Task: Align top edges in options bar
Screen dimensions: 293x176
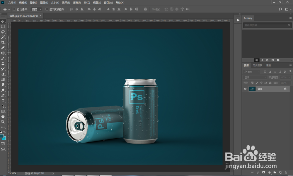Action: 71,9
